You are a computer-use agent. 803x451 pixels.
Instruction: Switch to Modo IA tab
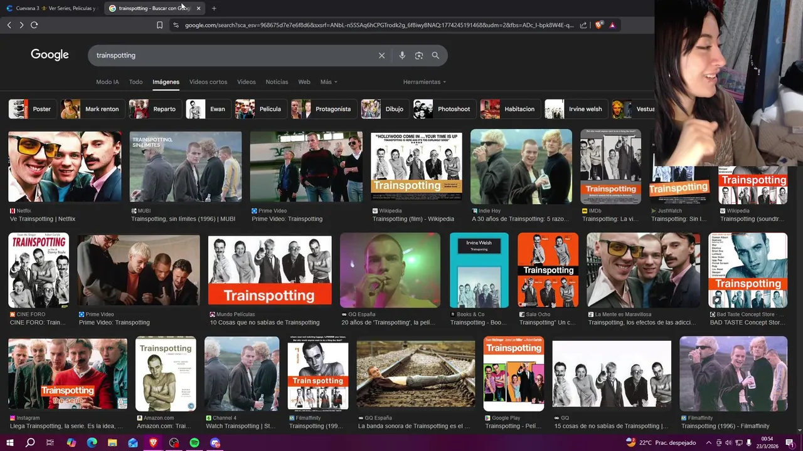[x=107, y=82]
